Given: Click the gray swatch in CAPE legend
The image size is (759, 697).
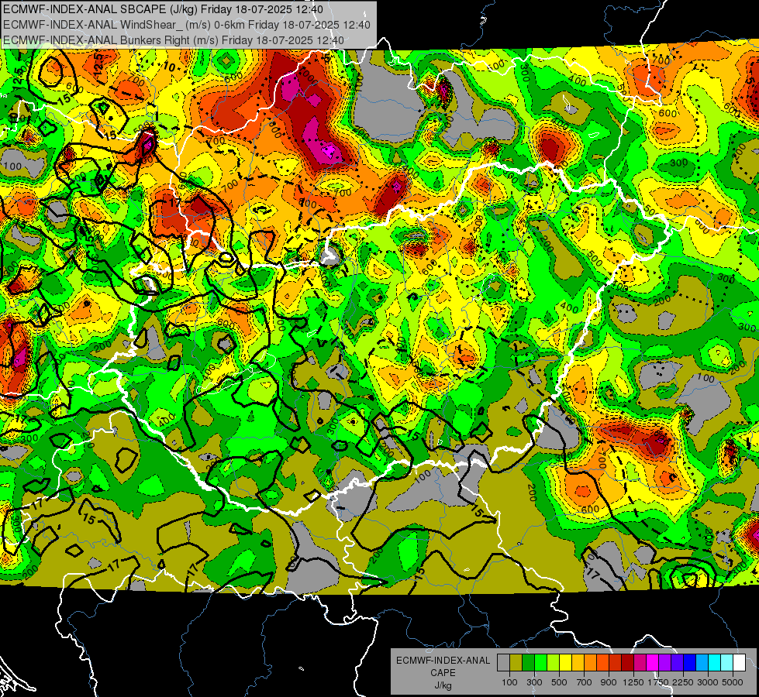Looking at the screenshot, I should click(503, 662).
